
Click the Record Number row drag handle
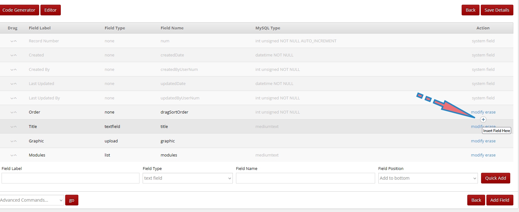(13, 41)
